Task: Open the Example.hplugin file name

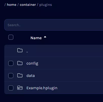Action: click(x=42, y=88)
